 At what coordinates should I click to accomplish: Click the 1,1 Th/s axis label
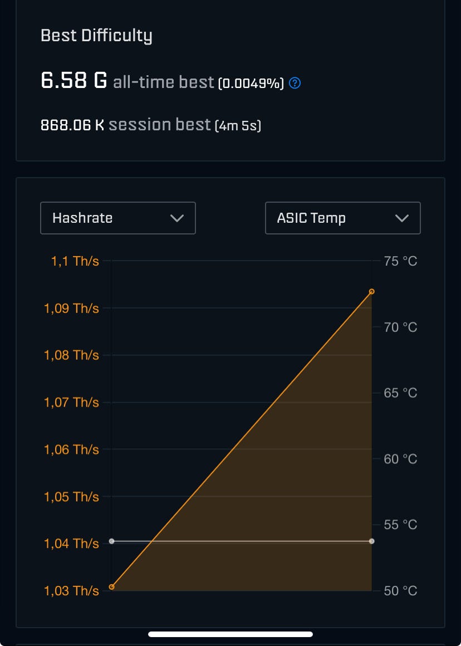coord(75,261)
